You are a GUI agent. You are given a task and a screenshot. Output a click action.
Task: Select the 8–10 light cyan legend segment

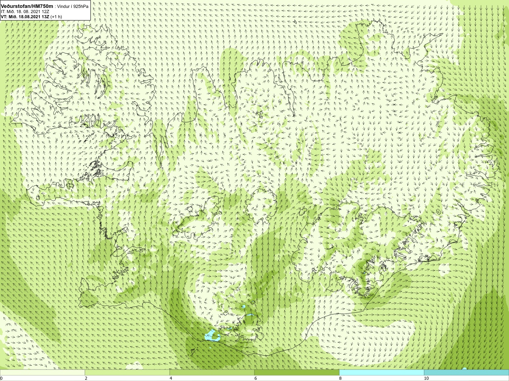381,373
